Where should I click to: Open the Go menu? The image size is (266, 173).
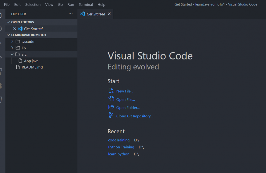60,5
